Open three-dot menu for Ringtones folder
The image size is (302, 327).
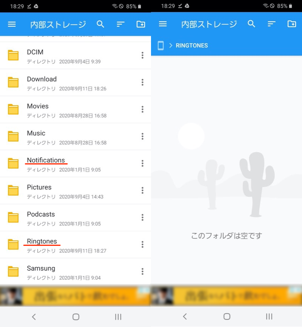(x=142, y=244)
